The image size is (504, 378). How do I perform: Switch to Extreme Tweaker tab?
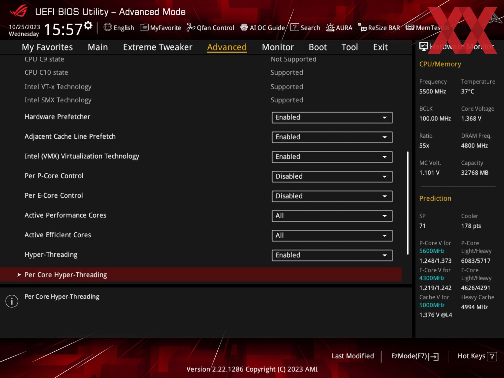click(157, 47)
